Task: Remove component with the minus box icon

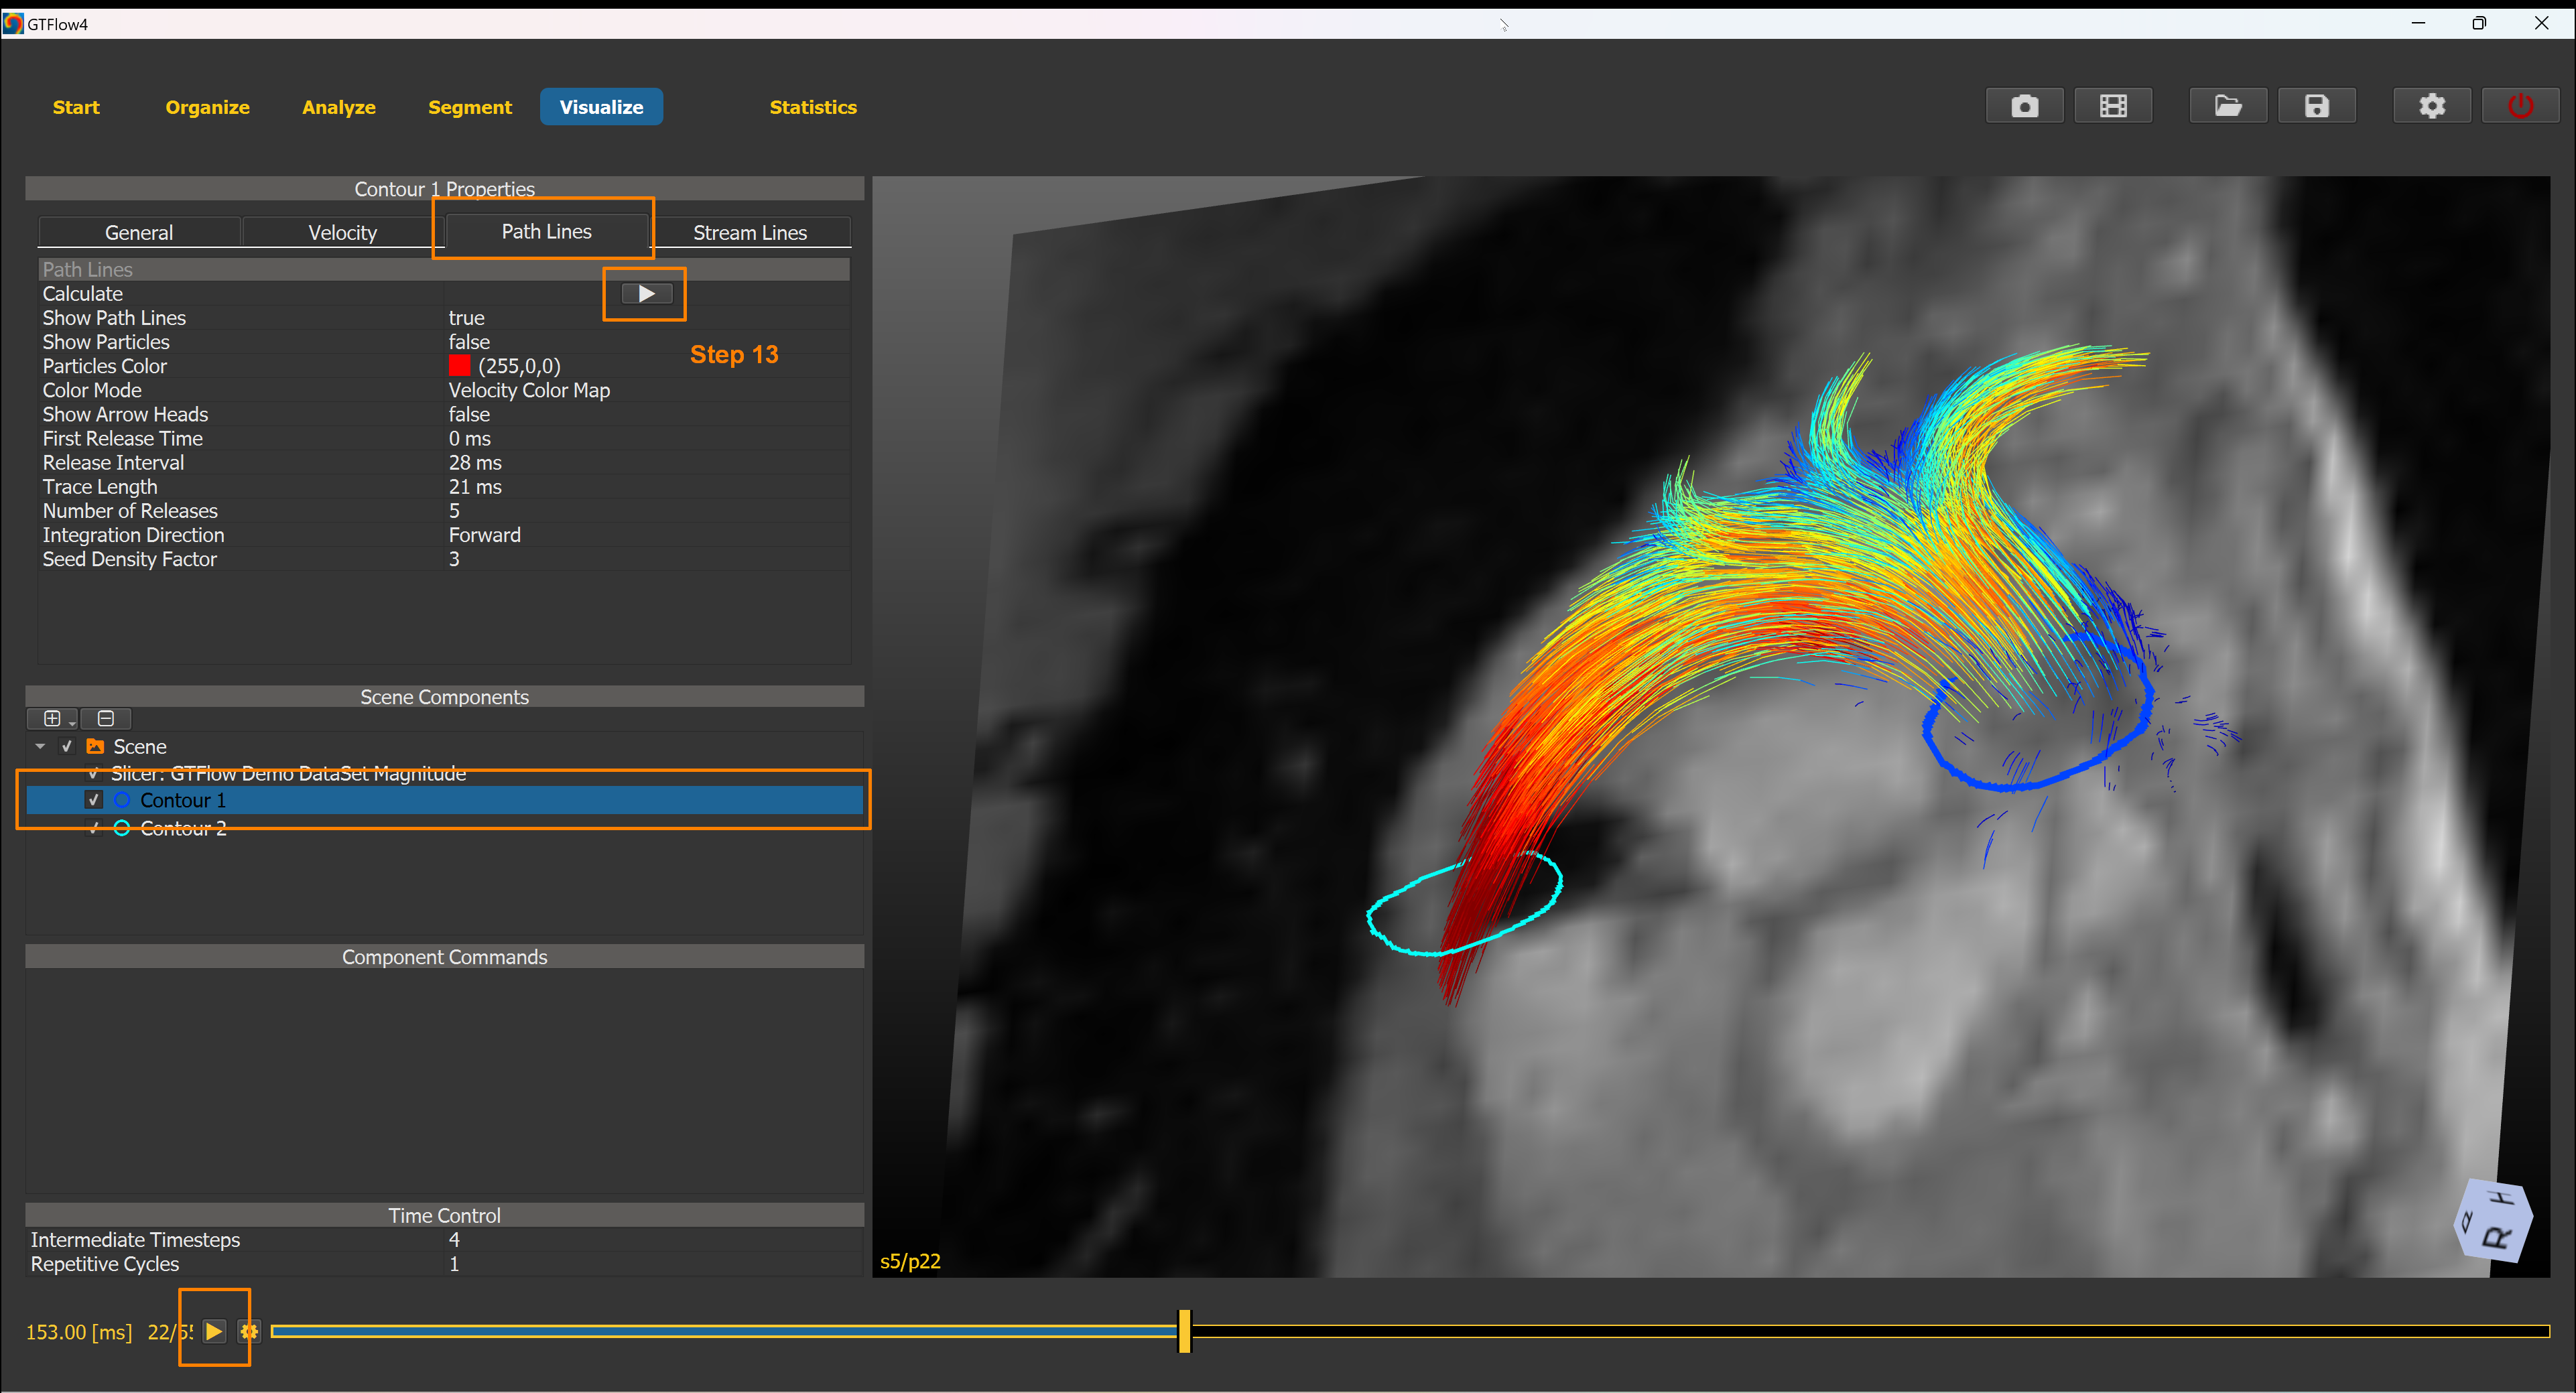Action: [105, 718]
